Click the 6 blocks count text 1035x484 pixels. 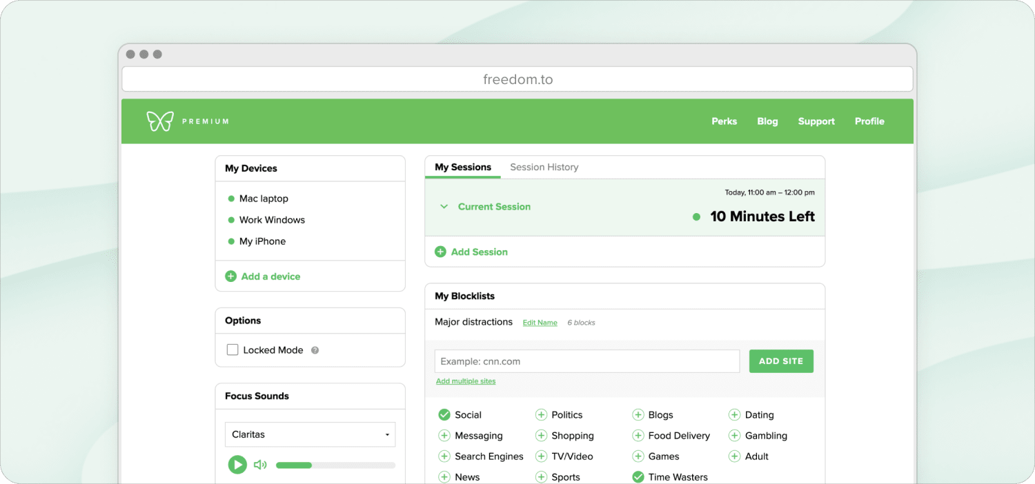581,323
